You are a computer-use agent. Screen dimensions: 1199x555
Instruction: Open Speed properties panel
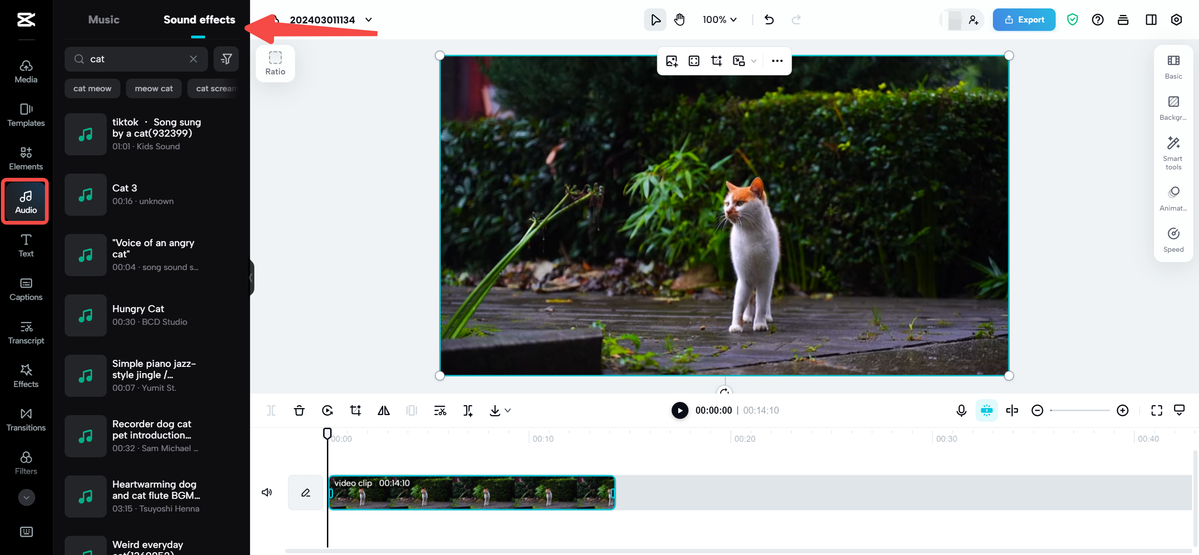pos(1174,240)
